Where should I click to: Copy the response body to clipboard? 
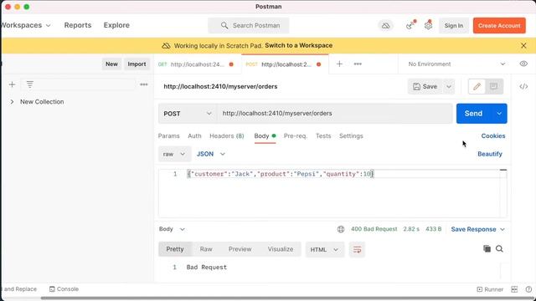(x=487, y=249)
